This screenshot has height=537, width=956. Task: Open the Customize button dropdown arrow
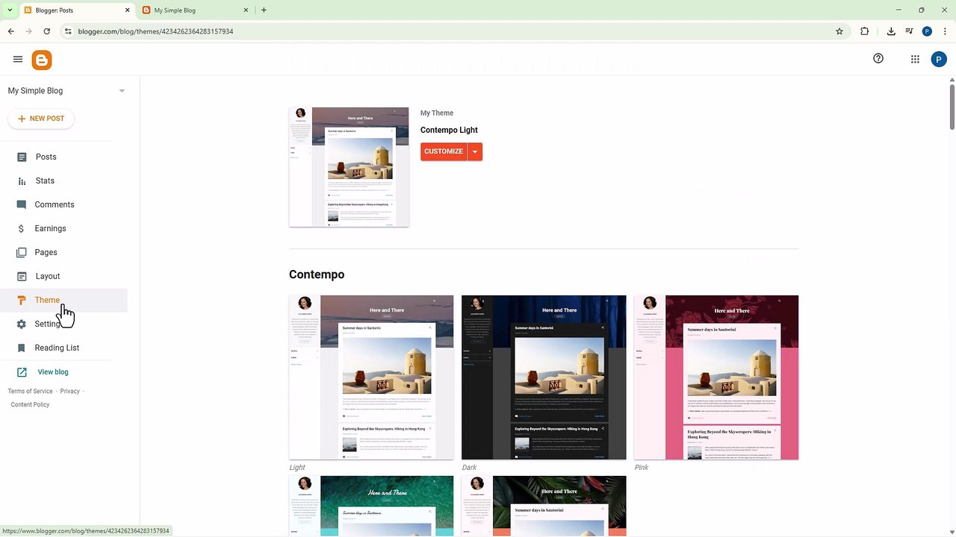(x=475, y=151)
